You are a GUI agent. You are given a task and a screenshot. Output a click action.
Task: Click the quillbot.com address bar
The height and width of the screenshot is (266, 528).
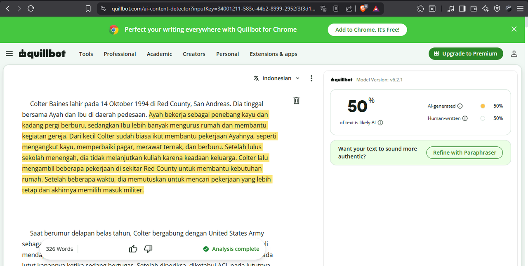click(214, 8)
